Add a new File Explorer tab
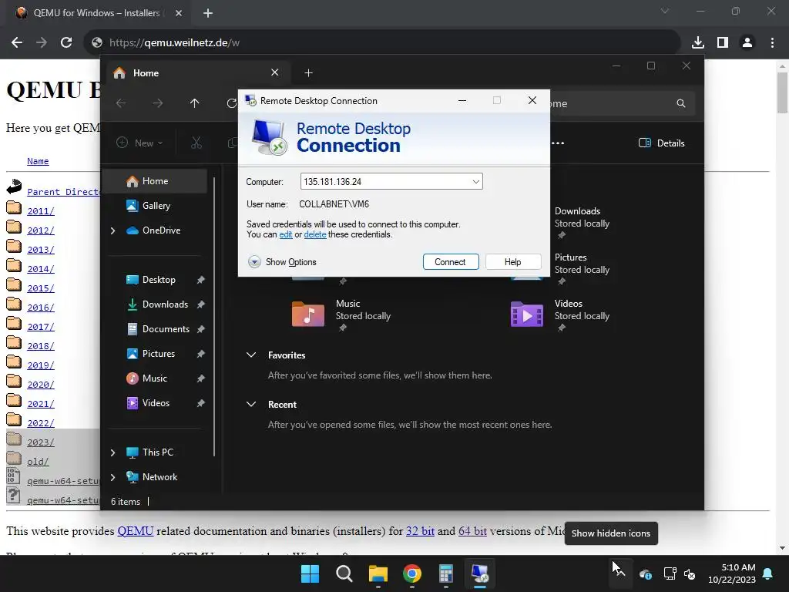This screenshot has height=592, width=789. 308,73
